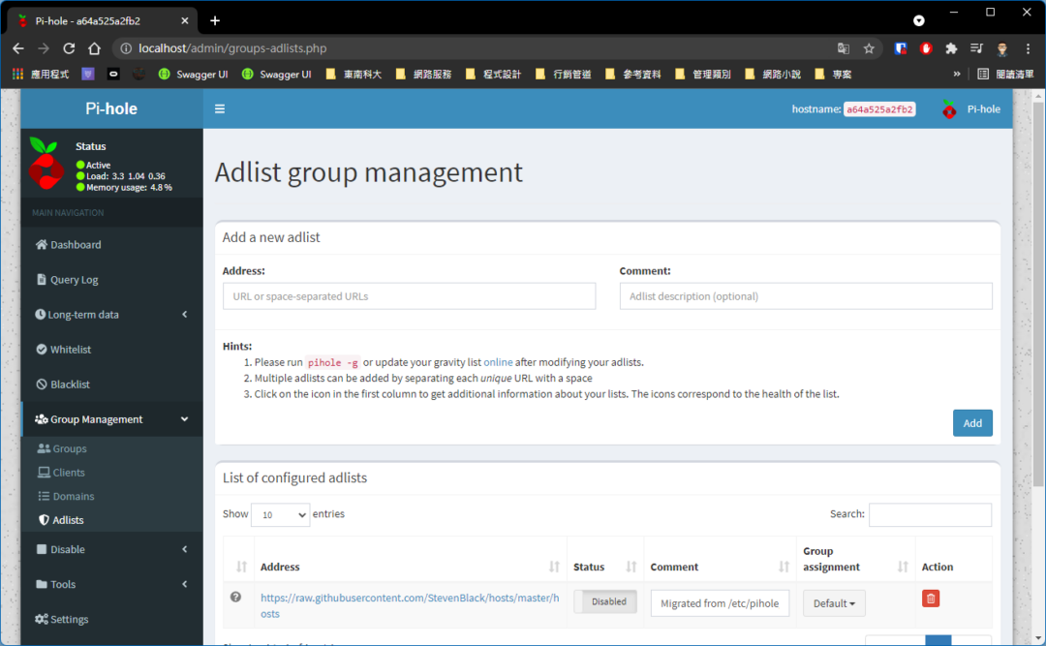The height and width of the screenshot is (646, 1046).
Task: Click the Adlists shield icon
Action: (44, 520)
